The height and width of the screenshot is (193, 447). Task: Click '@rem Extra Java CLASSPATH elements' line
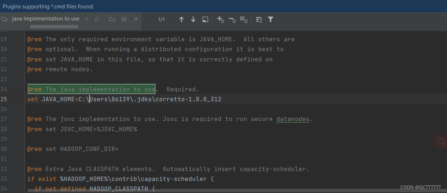coord(168,169)
